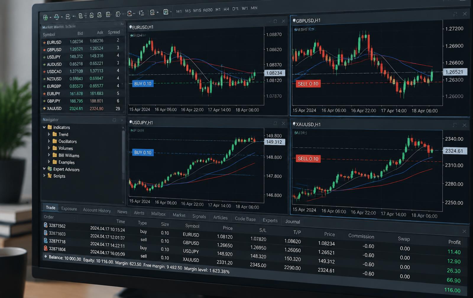Switch chart timeframe to M15
The image size is (473, 298).
[197, 10]
